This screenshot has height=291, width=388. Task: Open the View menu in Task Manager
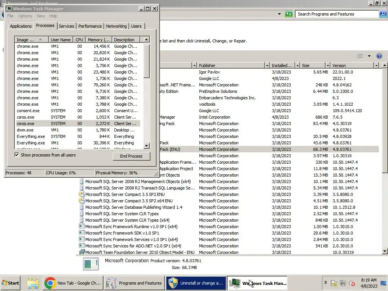(x=41, y=16)
